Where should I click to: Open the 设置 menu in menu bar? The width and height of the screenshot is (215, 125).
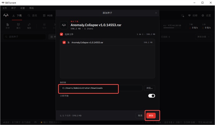pos(23,8)
